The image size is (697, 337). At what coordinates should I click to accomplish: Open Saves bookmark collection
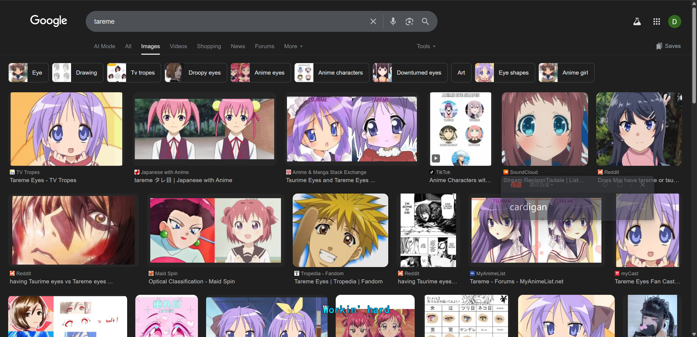click(x=668, y=46)
